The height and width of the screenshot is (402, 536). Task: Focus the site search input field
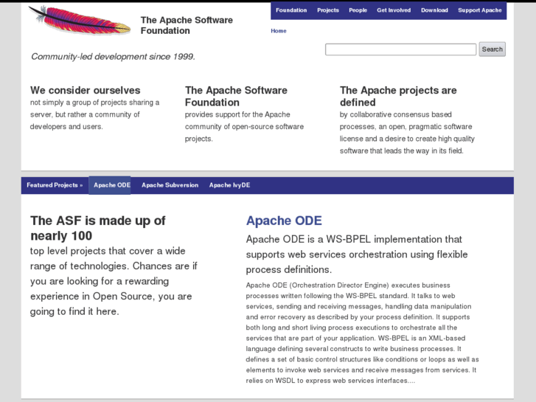tap(400, 49)
